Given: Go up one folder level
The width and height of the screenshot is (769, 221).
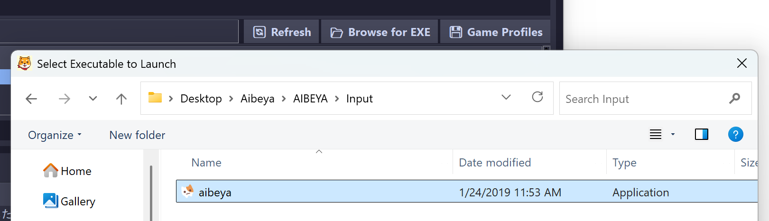Looking at the screenshot, I should [x=121, y=99].
